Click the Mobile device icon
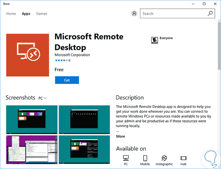Screen dimensions: 221x169 [145, 158]
